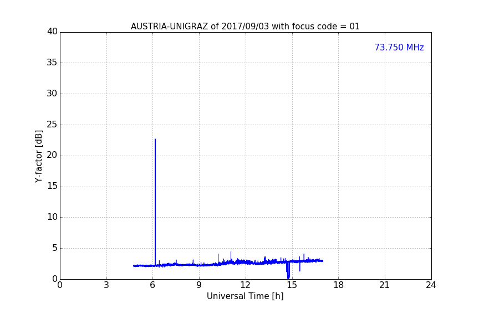Click the y-axis tick label 15

52,186
